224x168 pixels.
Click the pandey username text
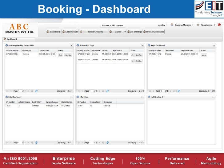point(162,25)
